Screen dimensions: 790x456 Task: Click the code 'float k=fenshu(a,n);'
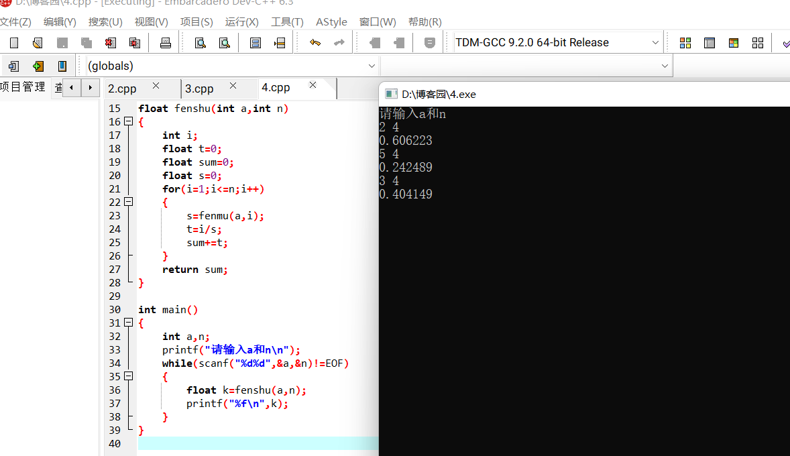point(246,390)
